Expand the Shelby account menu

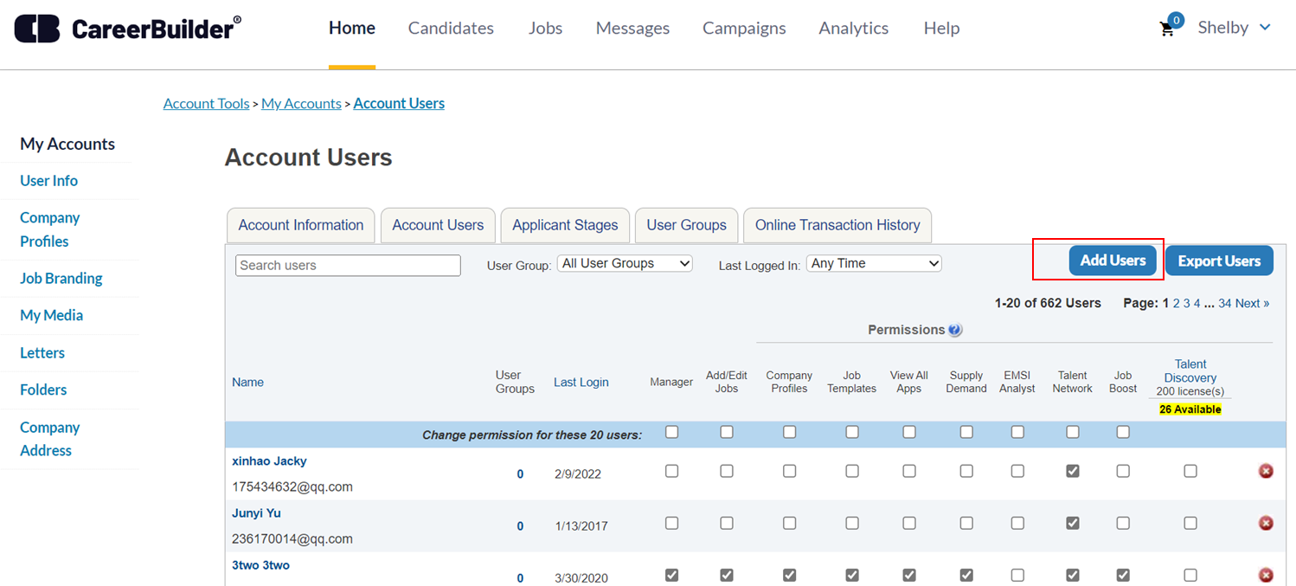pos(1235,27)
